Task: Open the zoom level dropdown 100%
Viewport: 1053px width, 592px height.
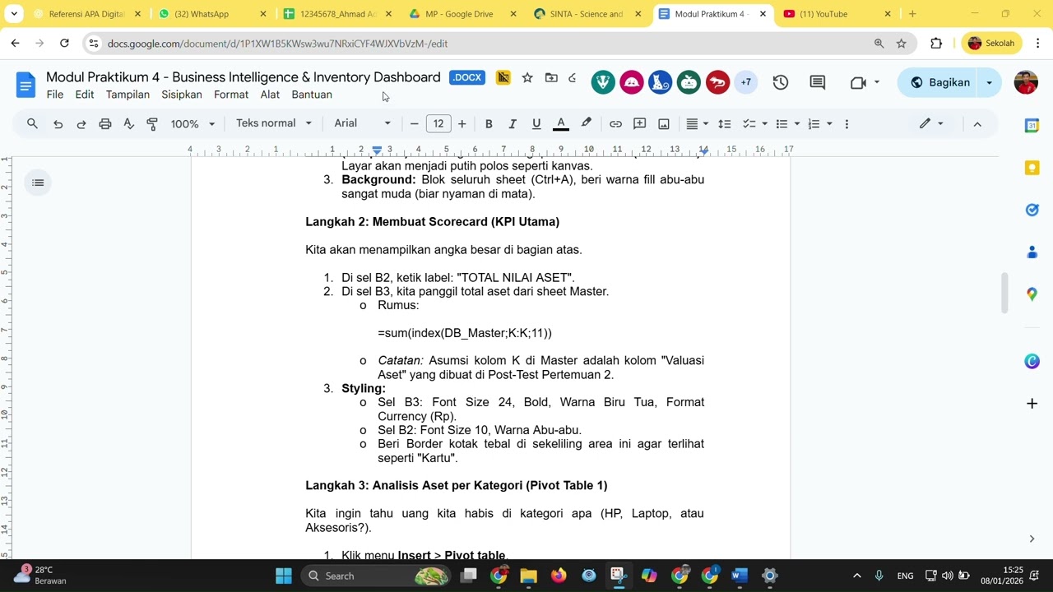Action: click(x=193, y=123)
